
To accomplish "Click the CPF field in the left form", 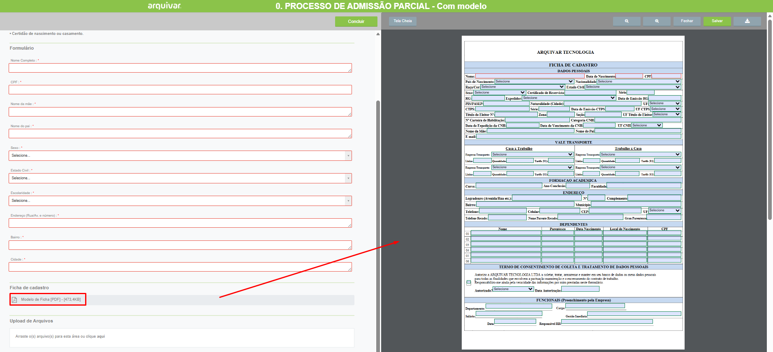I will [x=180, y=90].
